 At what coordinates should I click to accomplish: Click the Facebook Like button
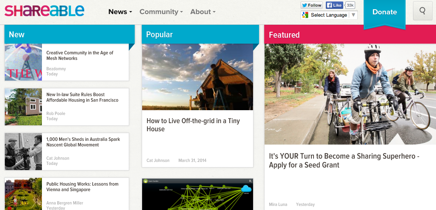(x=334, y=5)
